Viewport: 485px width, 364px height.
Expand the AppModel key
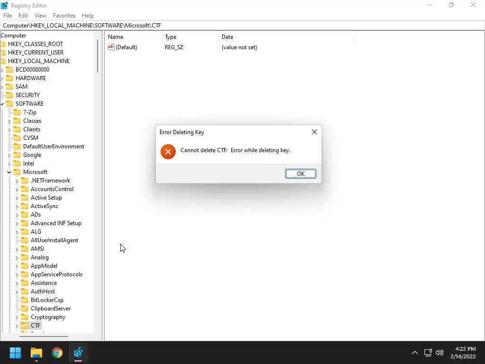[x=17, y=266]
